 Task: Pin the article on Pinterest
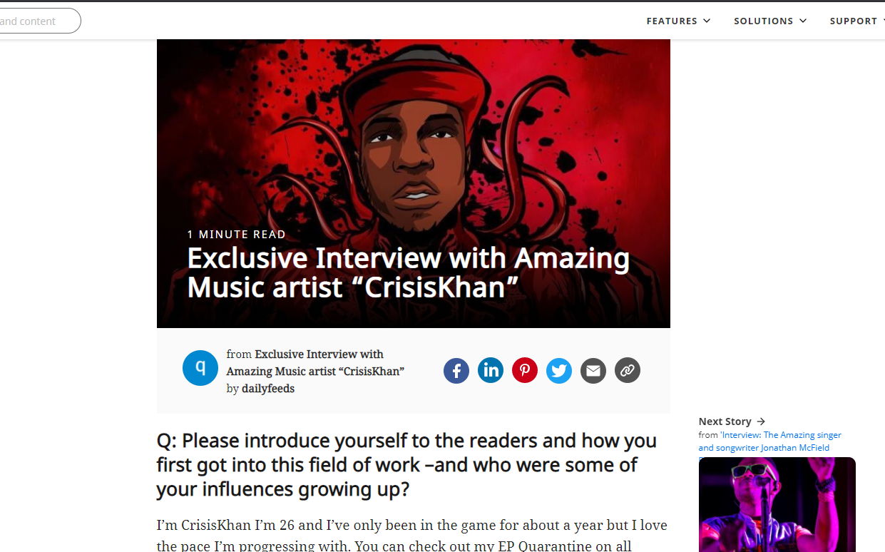click(525, 371)
